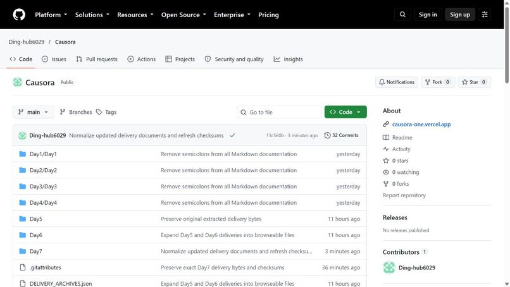
Task: Open the Day5 folder name
Action: point(36,219)
